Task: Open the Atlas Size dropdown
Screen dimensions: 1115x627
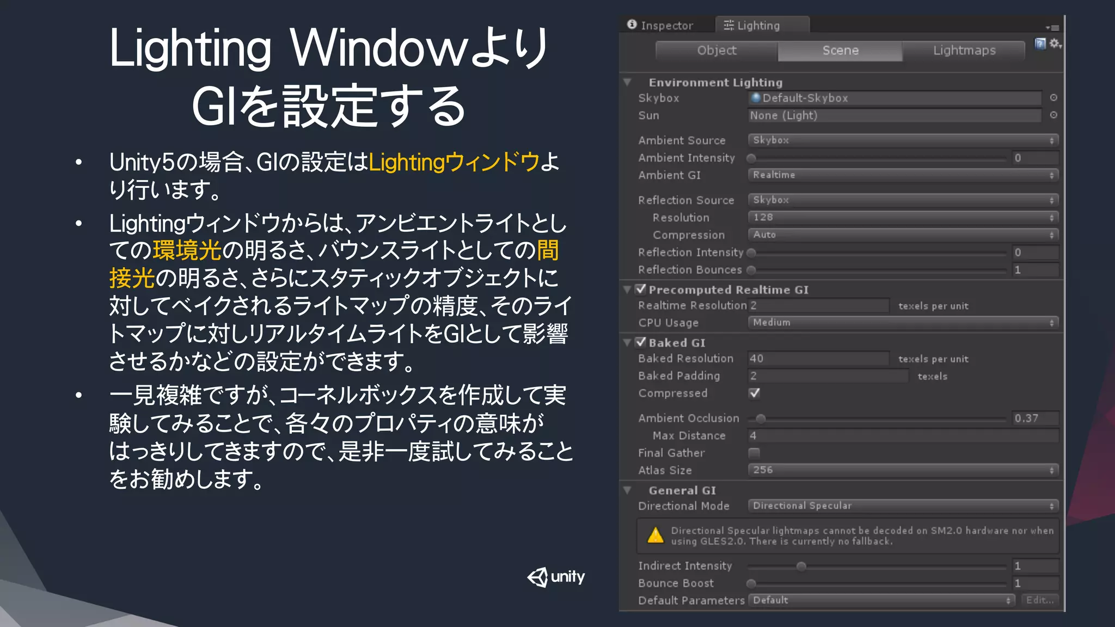Action: tap(903, 470)
